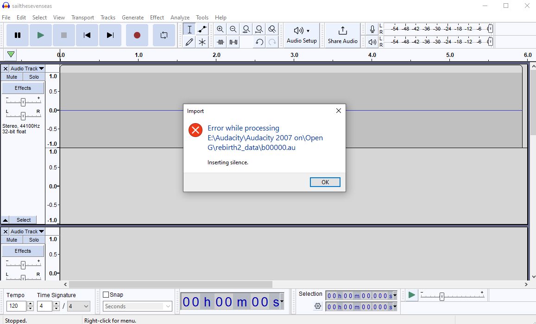Viewport: 536px width, 324px height.
Task: Open the Generate menu
Action: 132,18
